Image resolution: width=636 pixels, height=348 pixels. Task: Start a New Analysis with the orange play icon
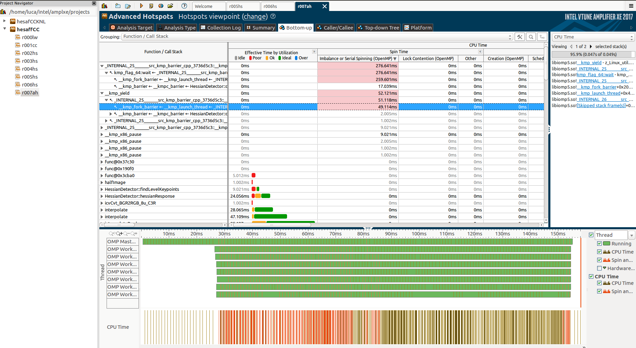pos(141,6)
